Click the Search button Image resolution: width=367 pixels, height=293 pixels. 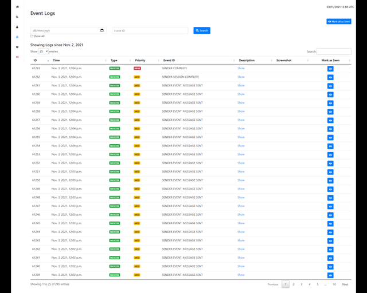pos(201,30)
